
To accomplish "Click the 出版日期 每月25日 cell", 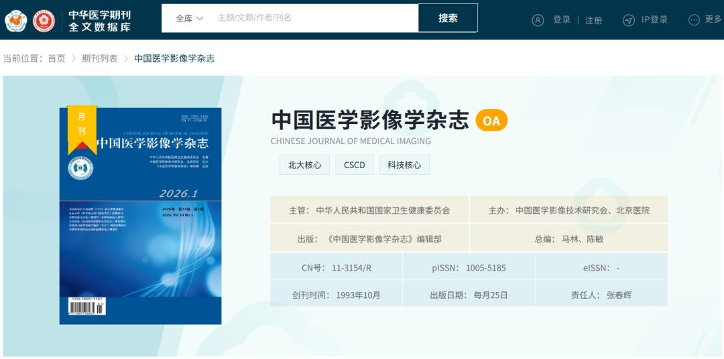I will 469,295.
